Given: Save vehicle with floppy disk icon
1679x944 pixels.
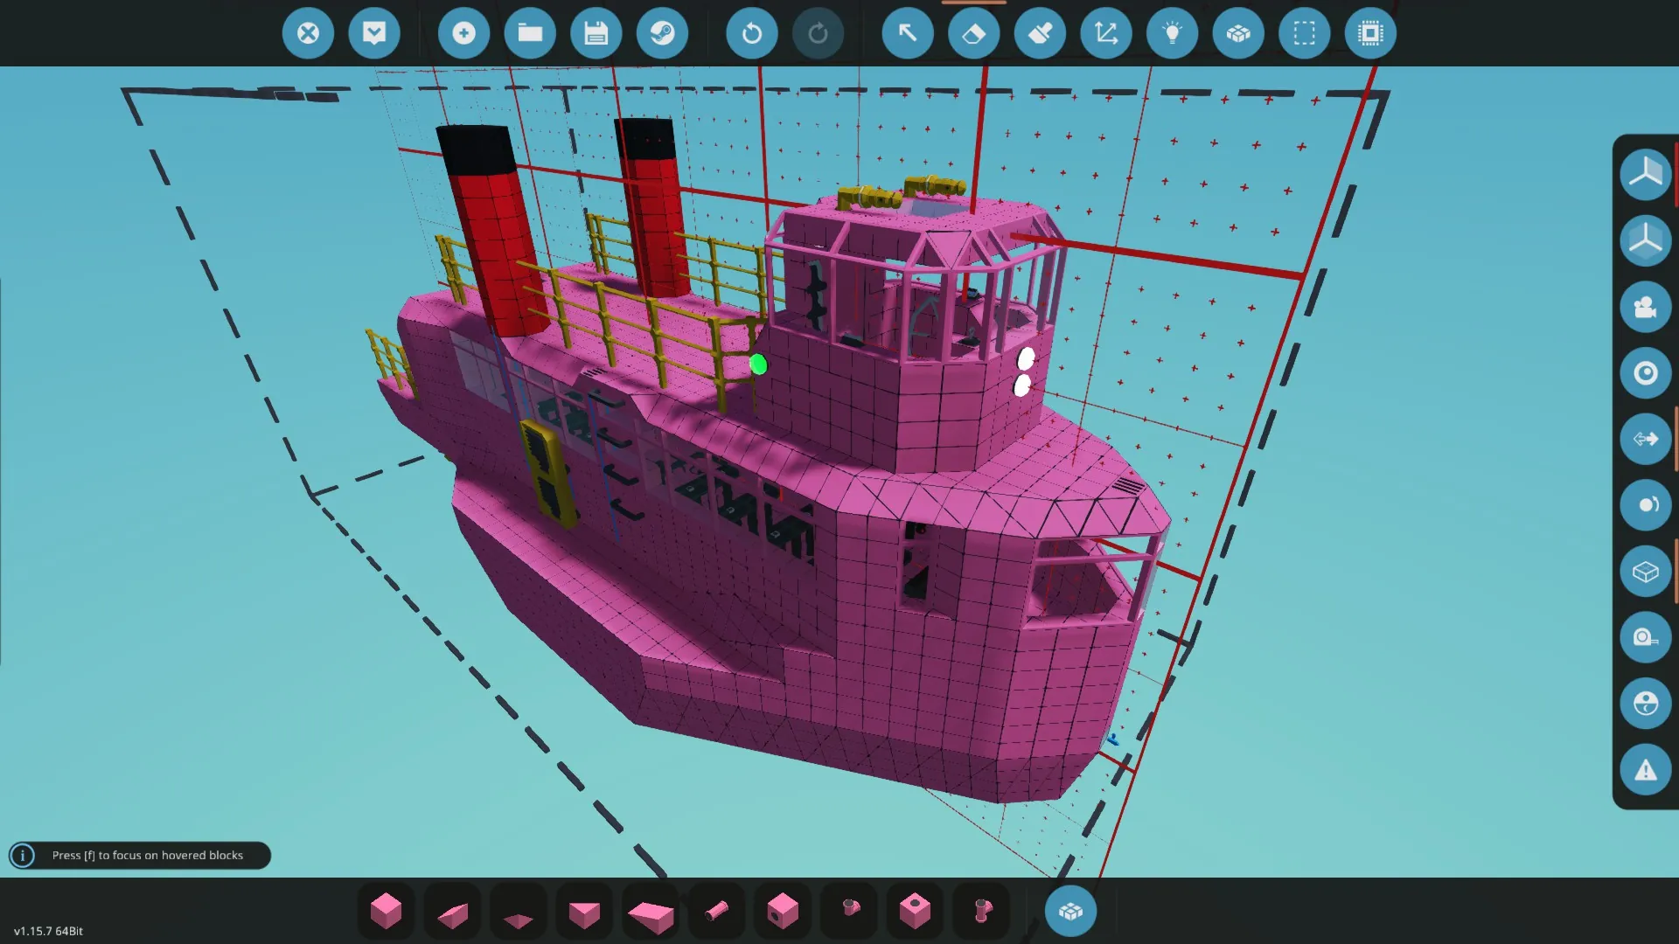Looking at the screenshot, I should [x=596, y=33].
